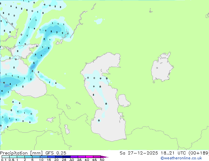Click the over-50 mm arrow at legend end
Image resolution: width=209 pixels, height=161 pixels.
pos(104,157)
